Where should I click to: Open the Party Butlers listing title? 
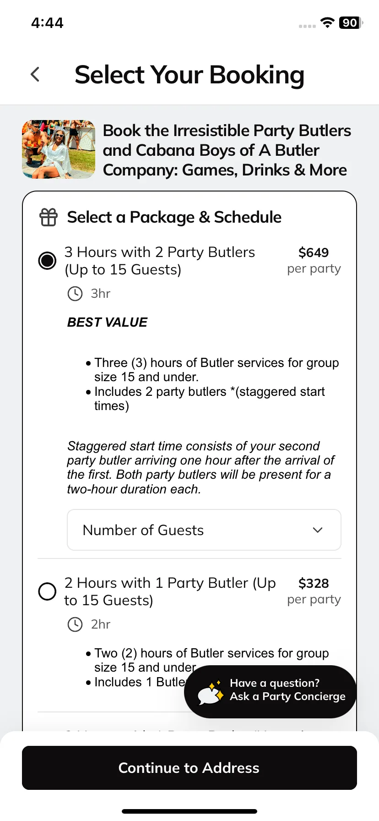(227, 150)
